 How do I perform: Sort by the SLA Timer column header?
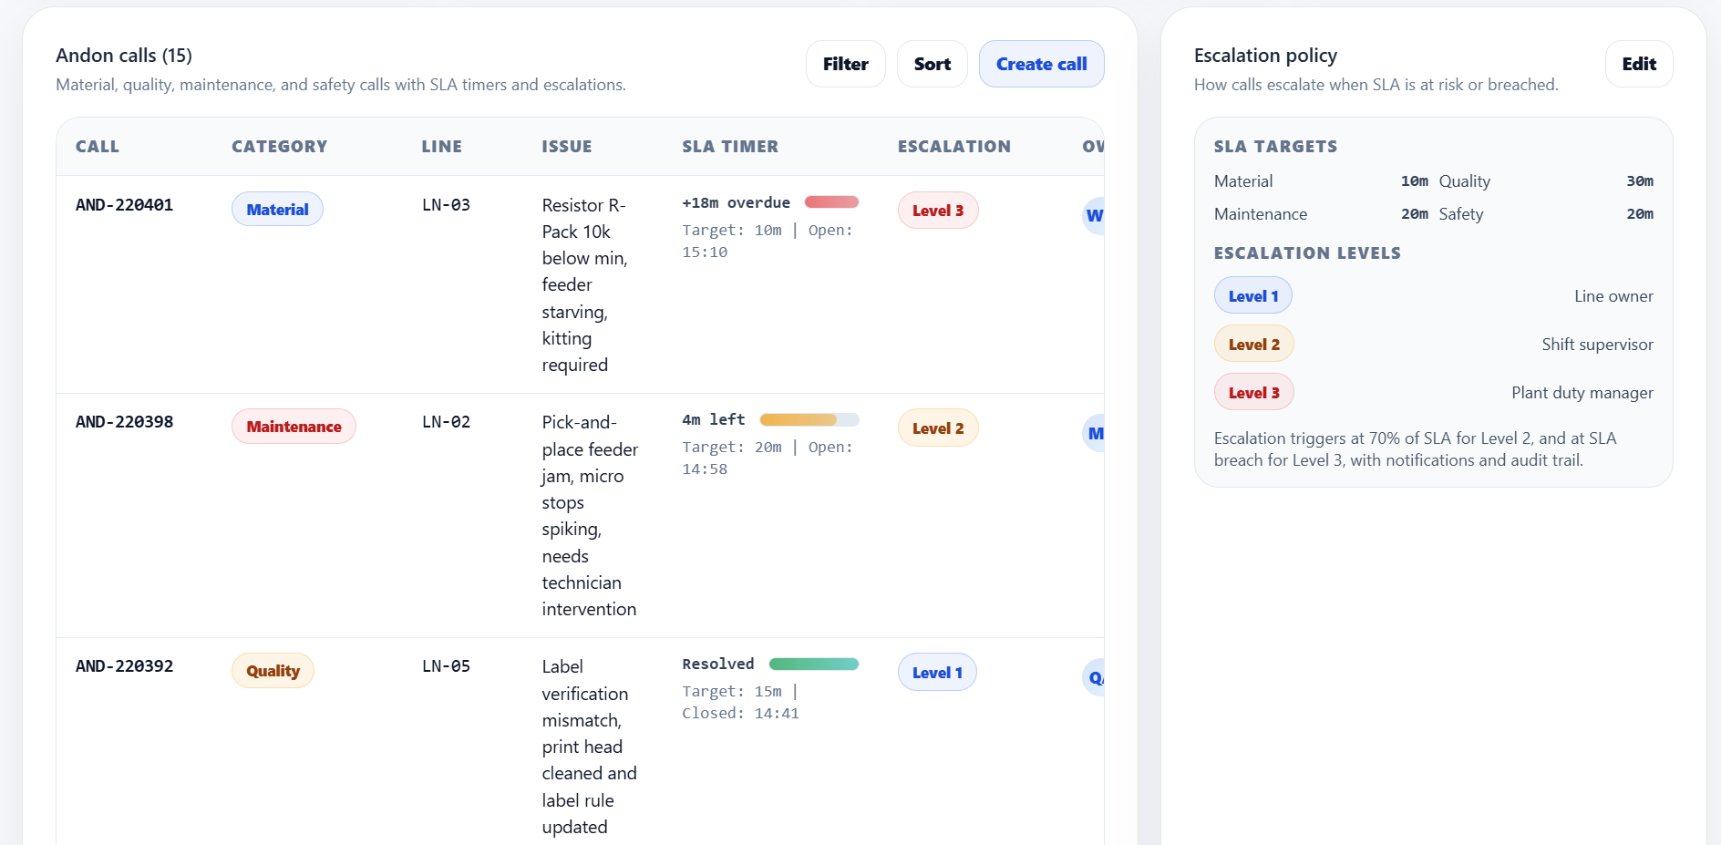point(729,147)
